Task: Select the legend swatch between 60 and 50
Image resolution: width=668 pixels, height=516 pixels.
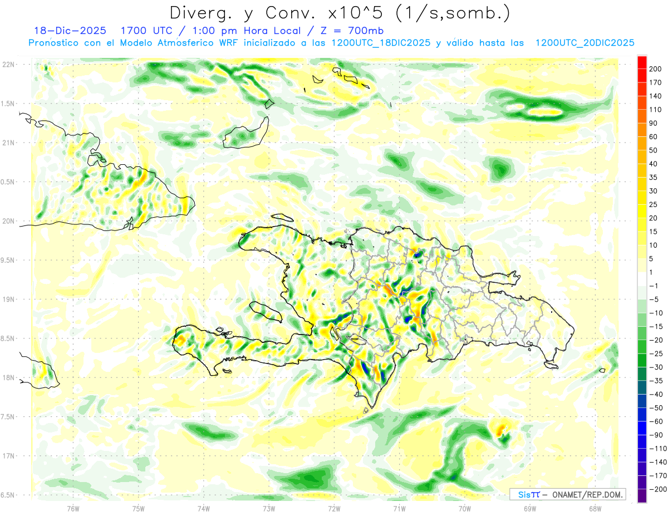Action: click(642, 144)
